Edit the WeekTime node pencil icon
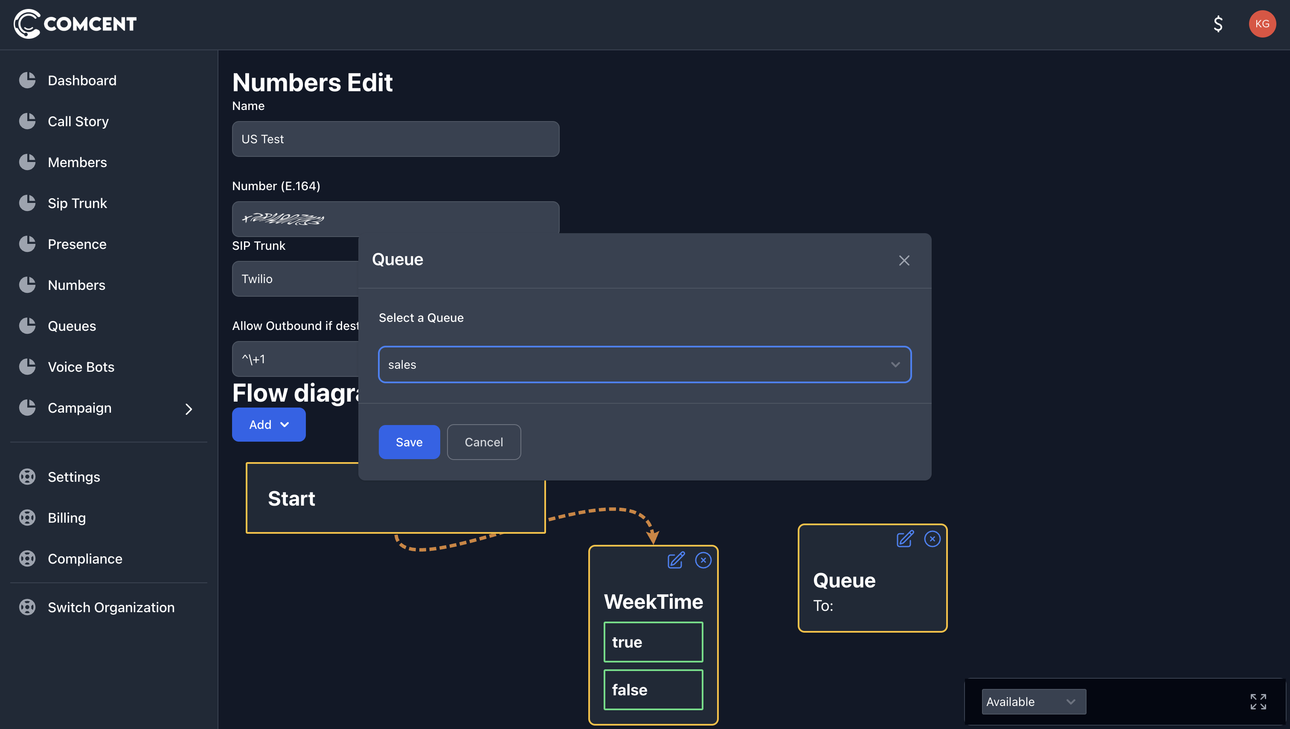The image size is (1290, 729). (676, 560)
